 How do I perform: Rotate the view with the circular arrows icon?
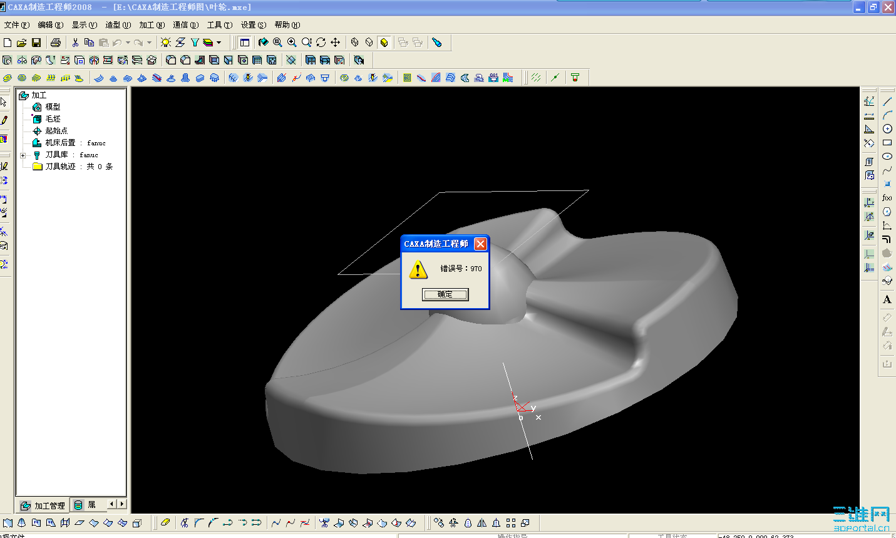[x=321, y=43]
